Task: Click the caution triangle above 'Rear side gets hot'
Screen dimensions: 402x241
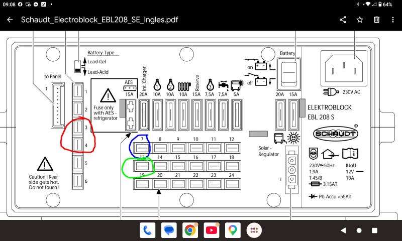Action: pos(45,164)
